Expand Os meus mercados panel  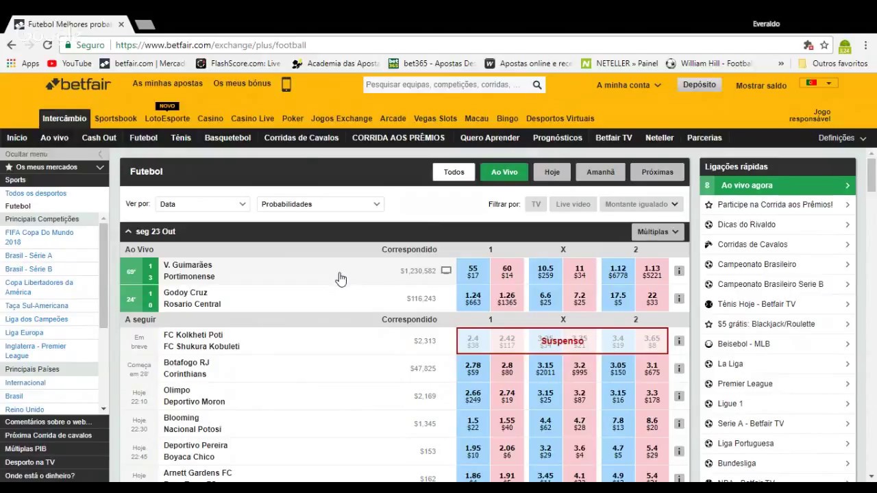pyautogui.click(x=100, y=167)
